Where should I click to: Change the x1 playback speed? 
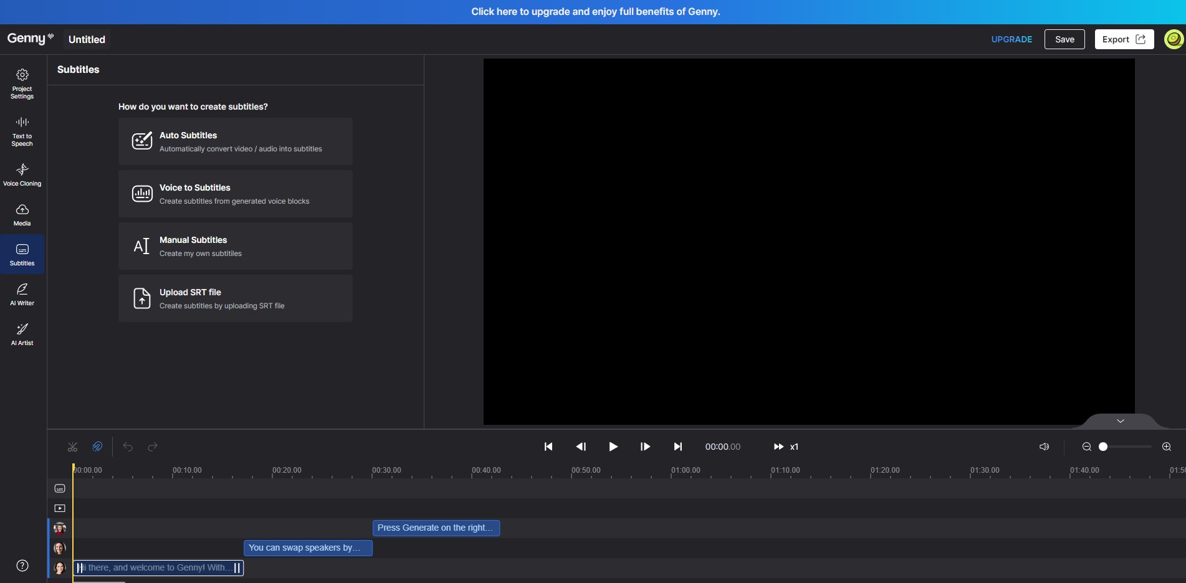point(786,447)
